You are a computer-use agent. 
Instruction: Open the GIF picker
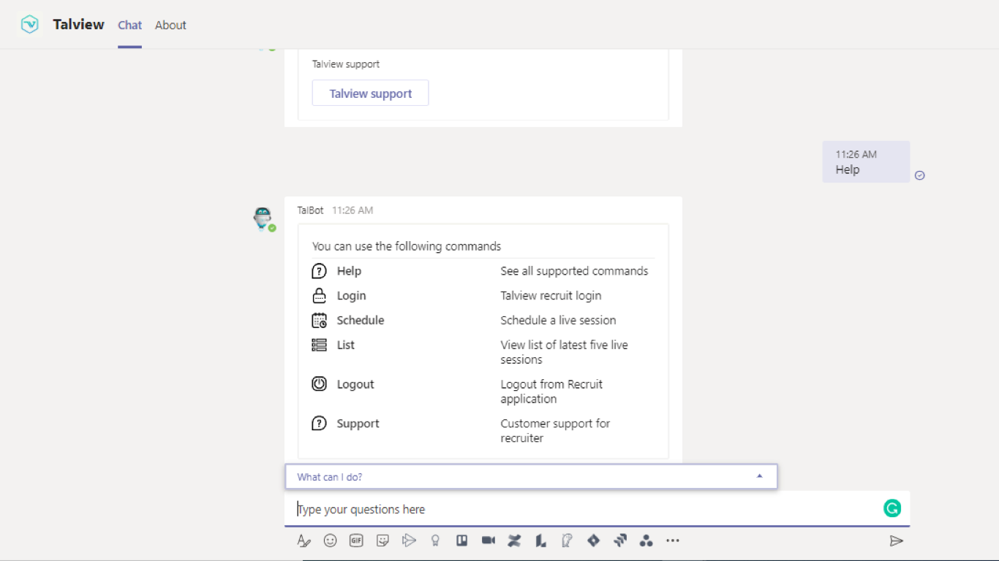356,541
